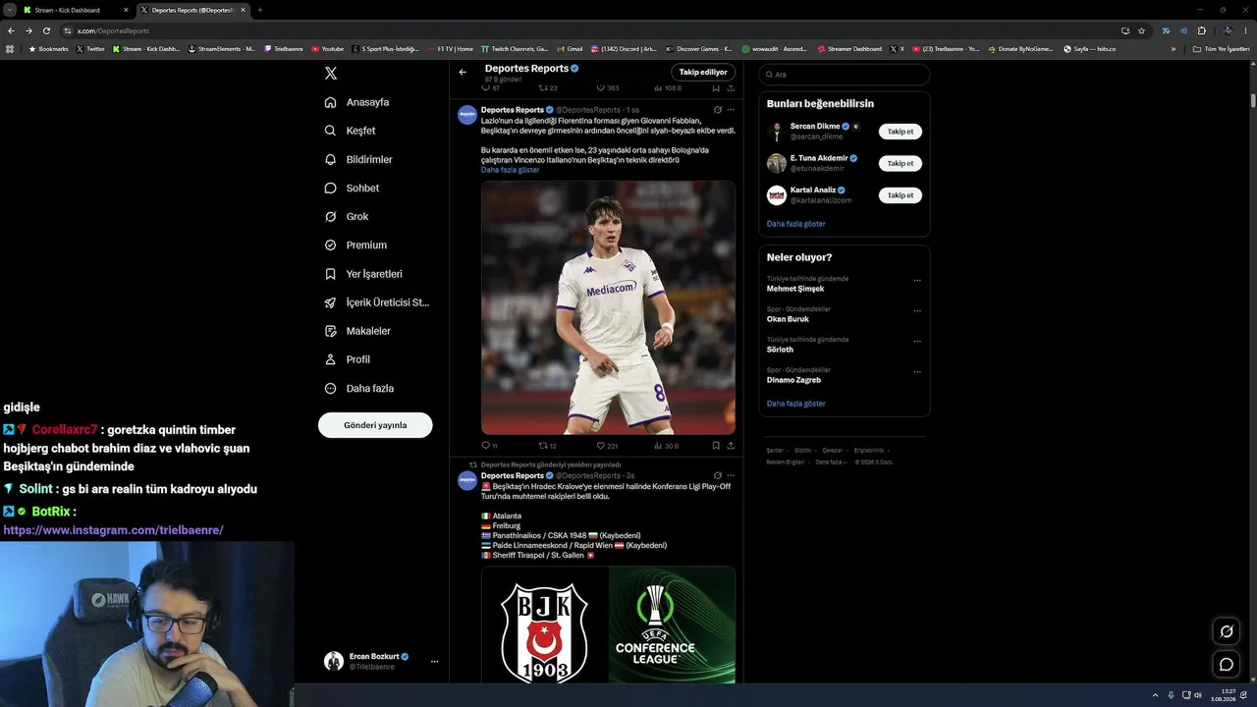Image resolution: width=1257 pixels, height=707 pixels.
Task: Expand Fabbian post with Daha fazla göster
Action: 511,170
